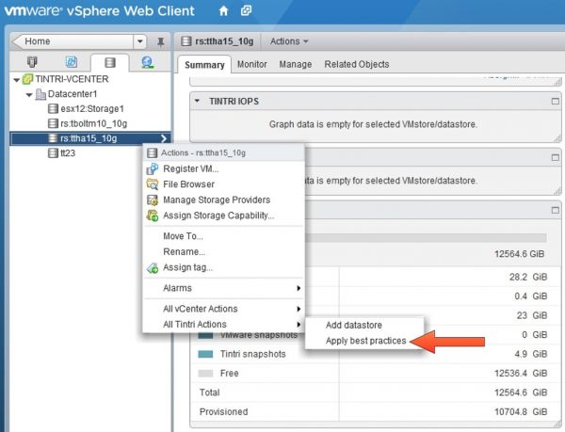This screenshot has height=432, width=565.
Task: Select rs:tboltm10_10g in the tree
Action: [93, 123]
